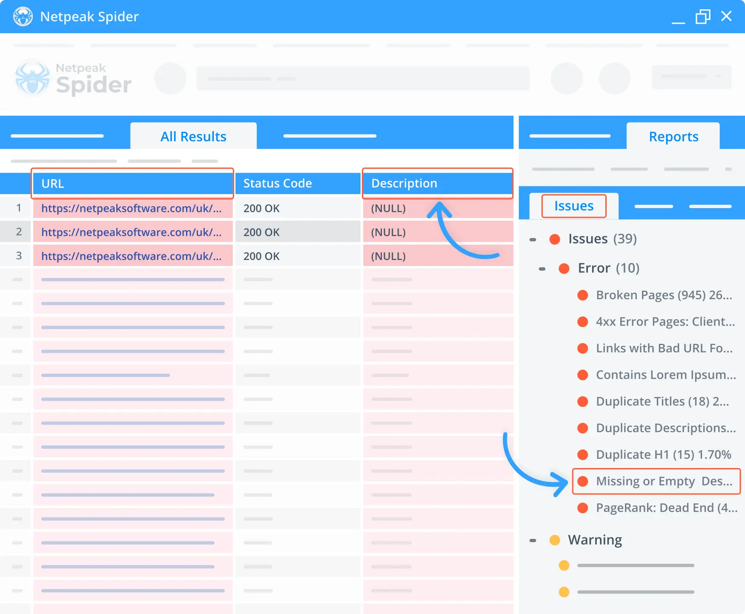Screen dimensions: 745x614
Task: Select the PageRank: Dead End issue
Action: coord(667,508)
